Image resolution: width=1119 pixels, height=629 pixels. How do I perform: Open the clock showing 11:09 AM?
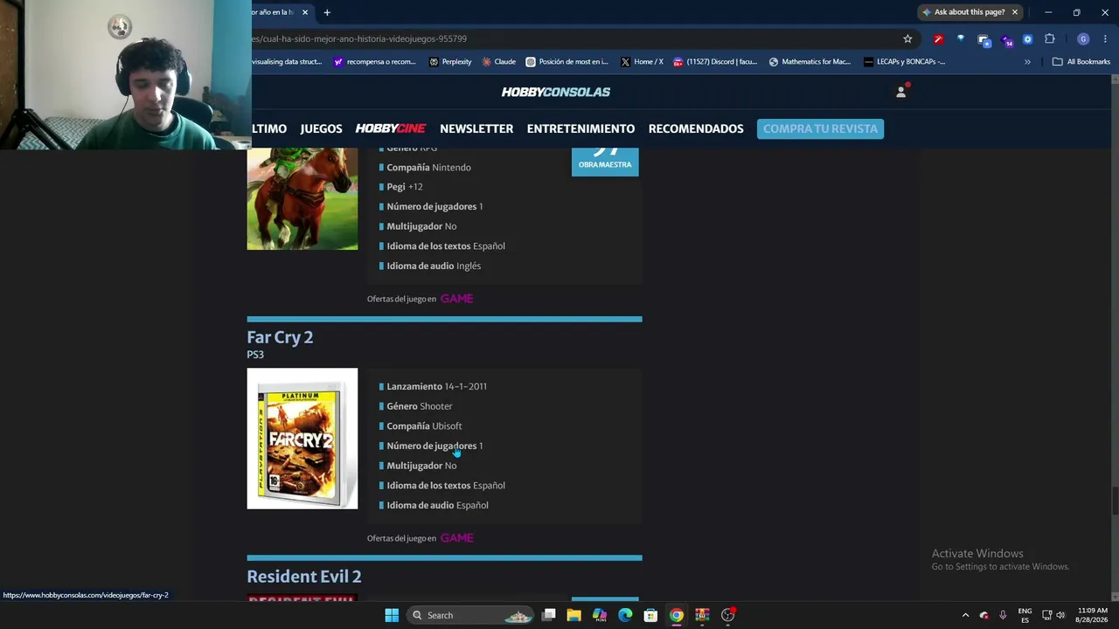click(x=1093, y=615)
